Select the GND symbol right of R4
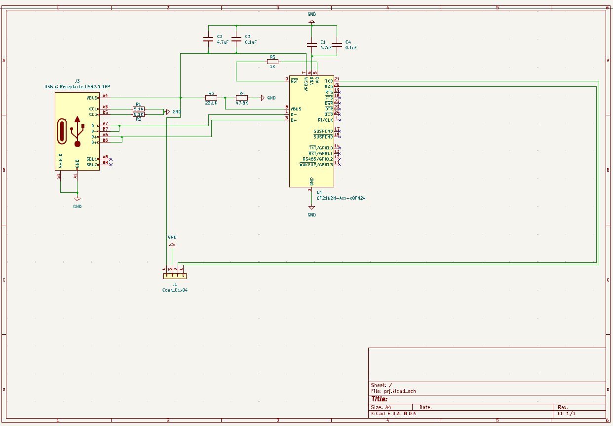Screen dimensions: 613x426 [263, 98]
